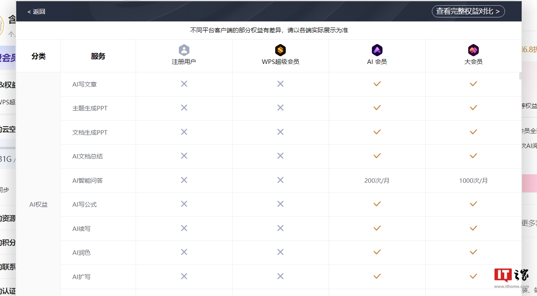Image resolution: width=537 pixels, height=296 pixels.
Task: Click the 注册用户 avatar icon
Action: [x=184, y=49]
